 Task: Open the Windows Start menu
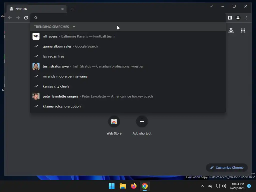click(112, 186)
